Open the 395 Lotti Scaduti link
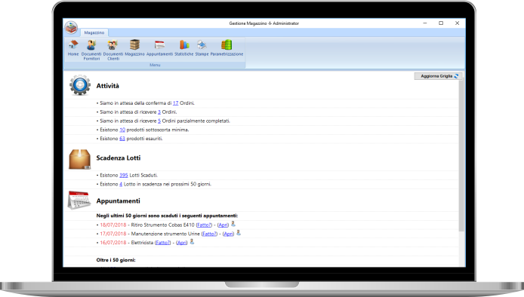524x297 pixels. tap(124, 175)
